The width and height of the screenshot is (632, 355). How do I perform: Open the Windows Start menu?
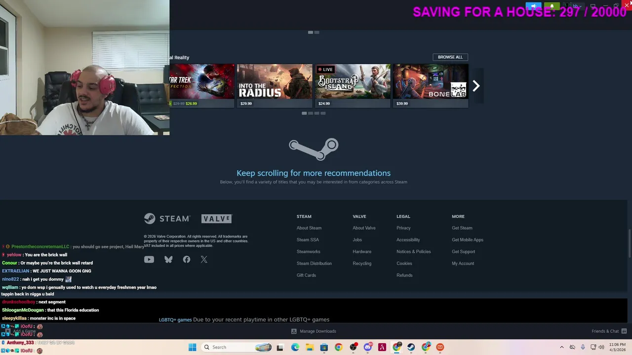point(192,347)
